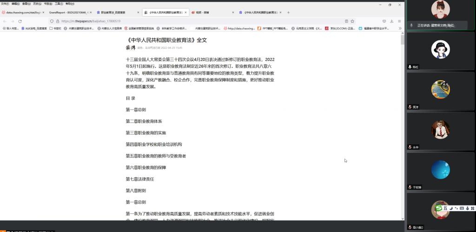Switch to the data.chaoxing.com tab
The height and width of the screenshot is (232, 476).
pos(22,13)
